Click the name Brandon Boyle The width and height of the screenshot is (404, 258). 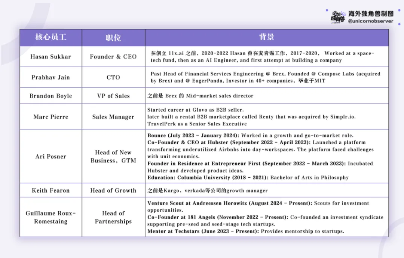(51, 96)
